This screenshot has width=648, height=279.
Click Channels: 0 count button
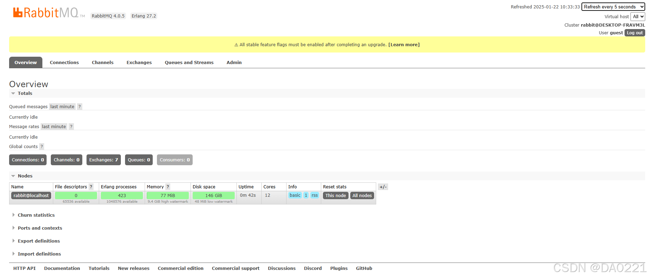67,160
